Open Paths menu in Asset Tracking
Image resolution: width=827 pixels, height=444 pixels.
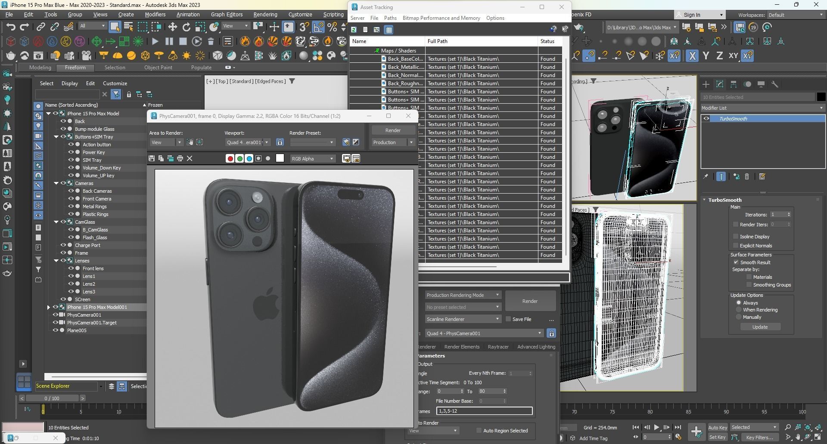click(x=390, y=18)
